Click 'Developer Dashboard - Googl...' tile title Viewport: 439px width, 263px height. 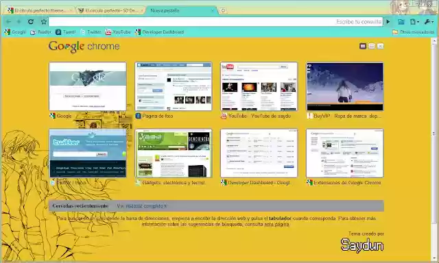(x=259, y=183)
